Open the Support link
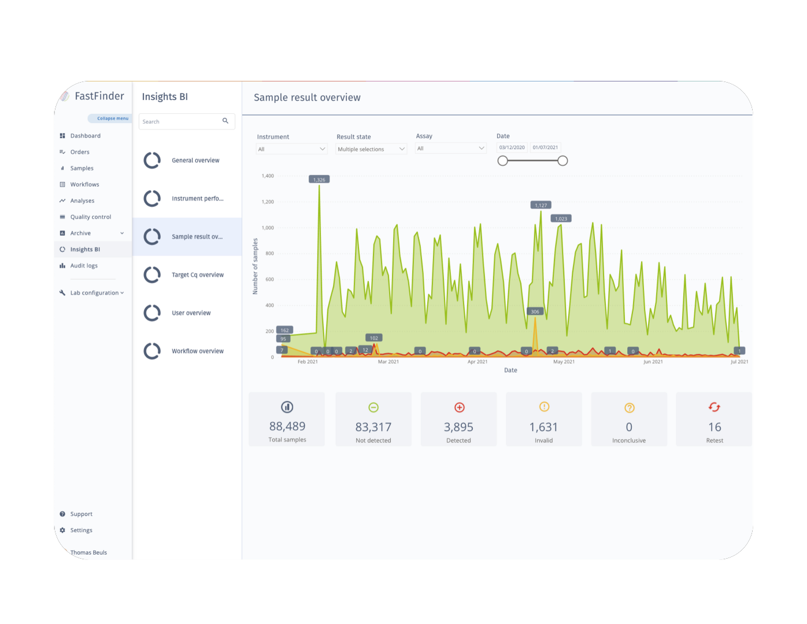Screen dimensions: 807x624 81,514
